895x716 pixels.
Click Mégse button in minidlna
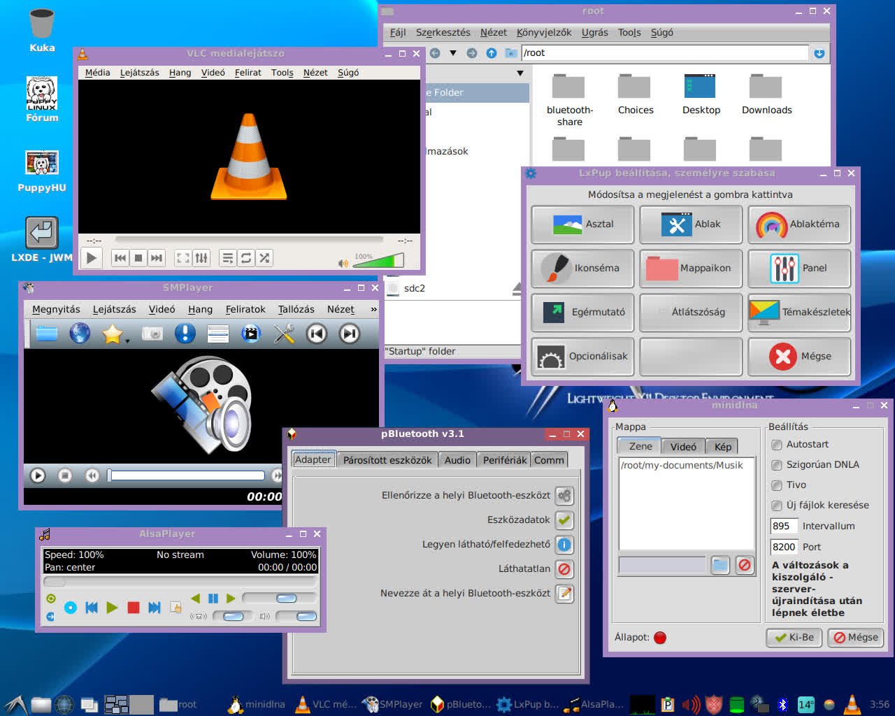[x=856, y=637]
